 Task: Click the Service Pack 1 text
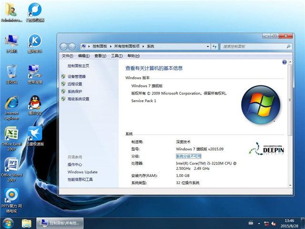pyautogui.click(x=144, y=101)
